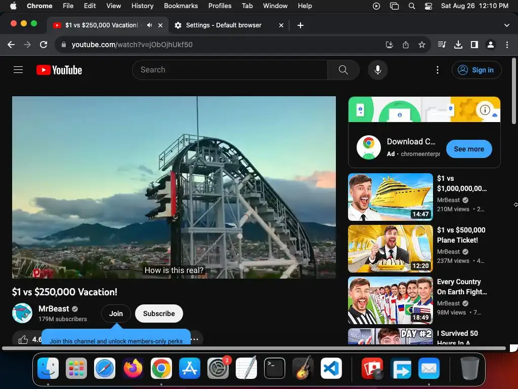Click MrBeast channel avatar

coord(22,313)
